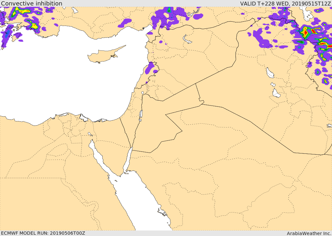Click the 'Convective inhibition' title text
Image resolution: width=332 pixels, height=236 pixels.
31,3
